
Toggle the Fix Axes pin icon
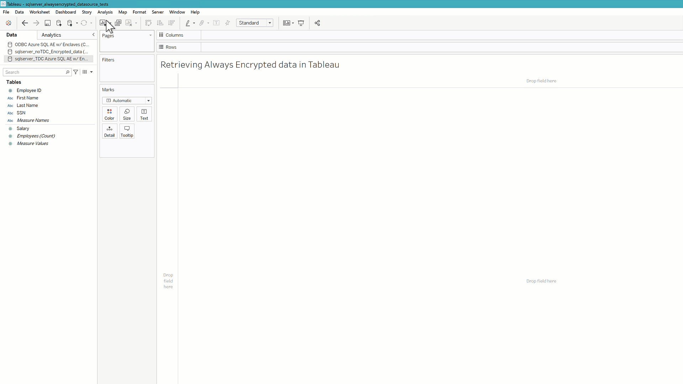click(228, 23)
